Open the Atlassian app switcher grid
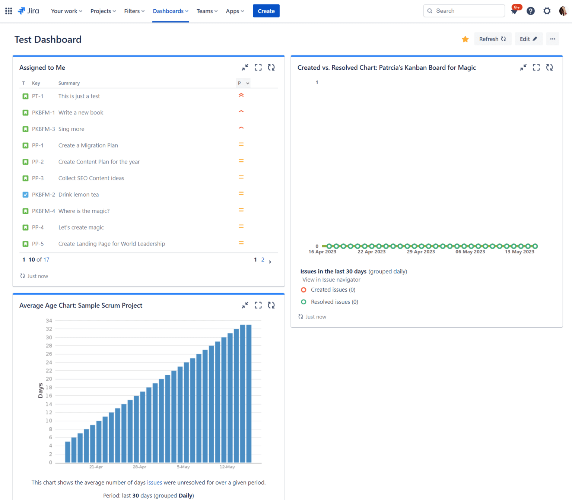The width and height of the screenshot is (572, 500). click(x=8, y=11)
